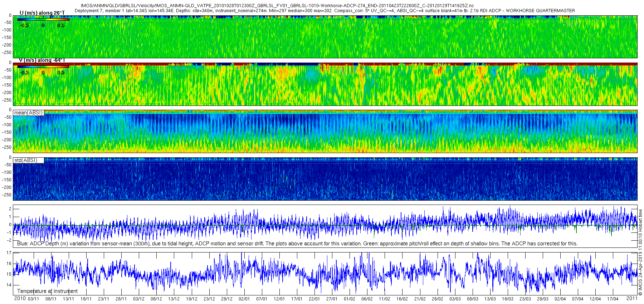644x304 pixels.
Task: Click the '17/04' date tick
Action: coord(613,299)
